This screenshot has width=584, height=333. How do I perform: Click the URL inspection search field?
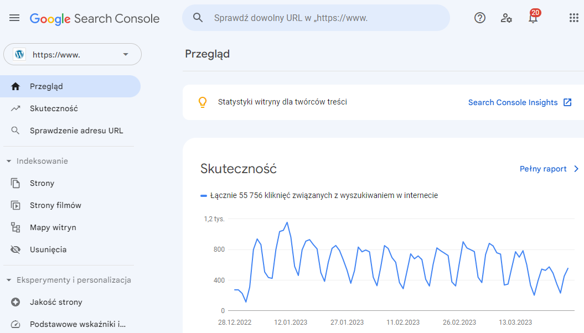316,18
